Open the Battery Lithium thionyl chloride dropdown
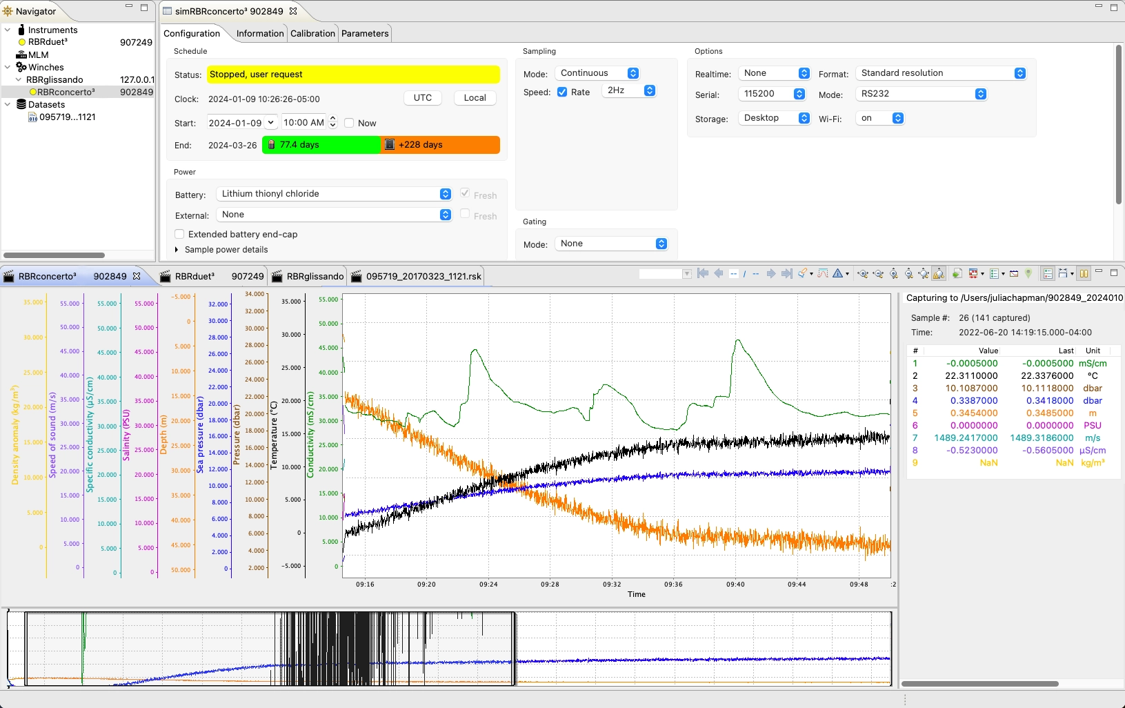Viewport: 1125px width, 708px height. coord(334,194)
